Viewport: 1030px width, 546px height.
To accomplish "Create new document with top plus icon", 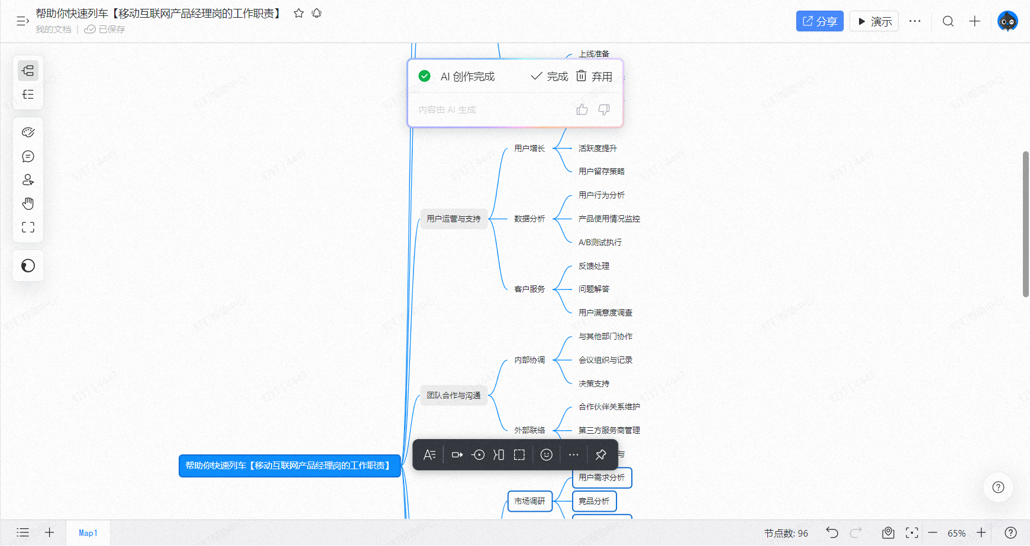I will coord(974,21).
